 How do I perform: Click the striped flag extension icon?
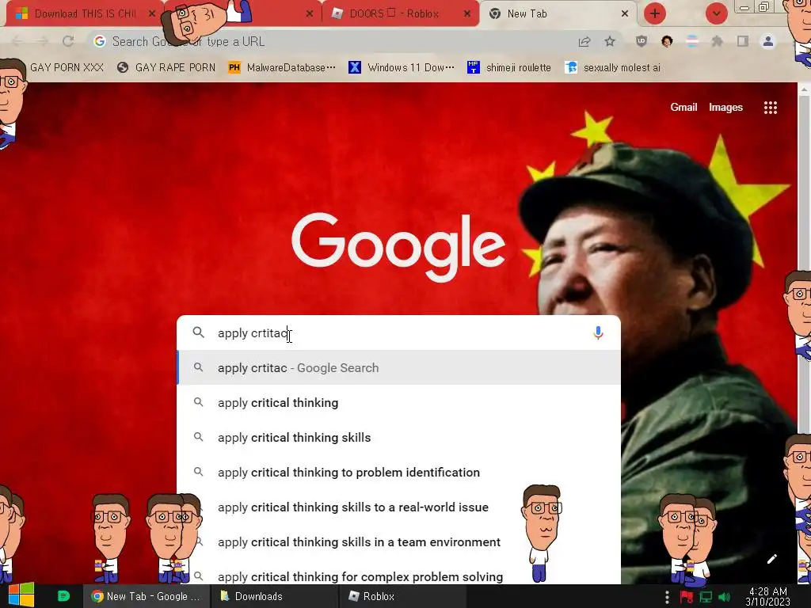pos(692,41)
